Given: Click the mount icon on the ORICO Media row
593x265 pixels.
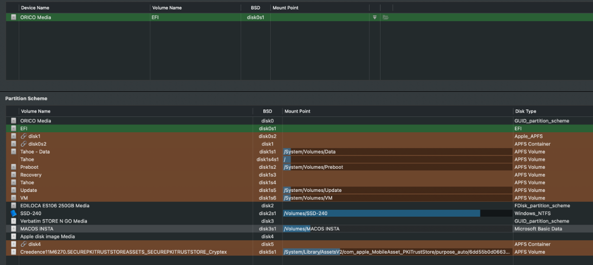Looking at the screenshot, I should point(375,17).
